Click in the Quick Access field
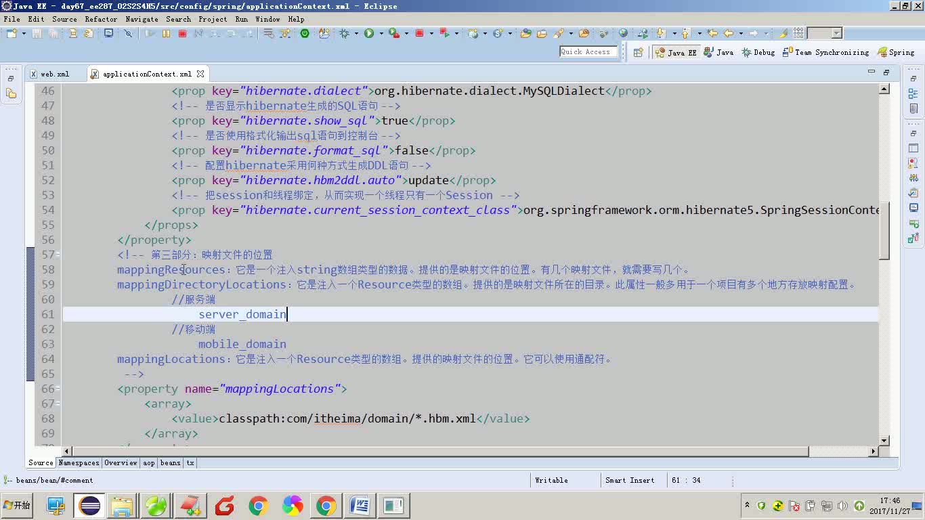 tap(588, 51)
